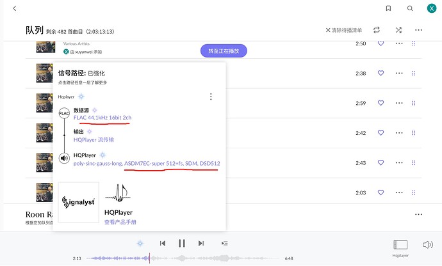Click the signal path star in the playback bar
This screenshot has height=266, width=442.
point(140,243)
